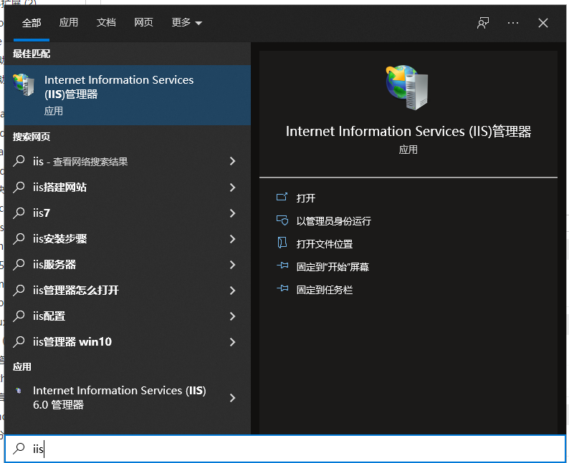Select web suggestion iis搭建网站
The height and width of the screenshot is (463, 569).
coord(128,187)
